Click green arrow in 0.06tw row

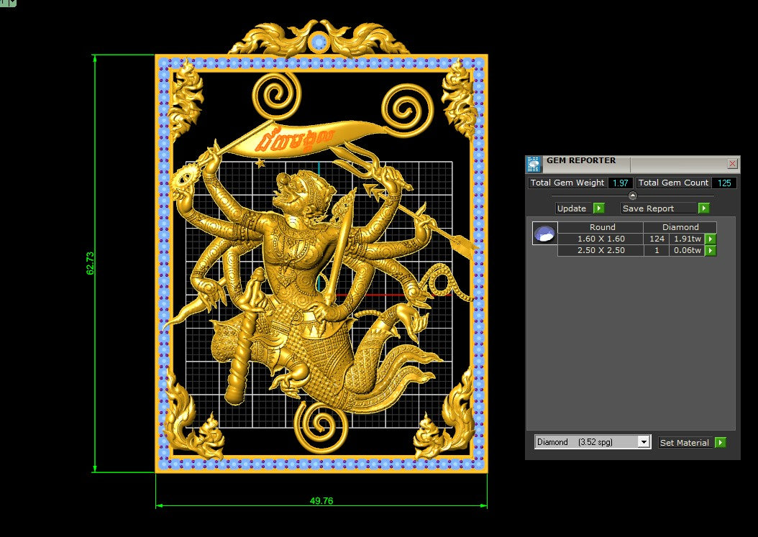(710, 250)
